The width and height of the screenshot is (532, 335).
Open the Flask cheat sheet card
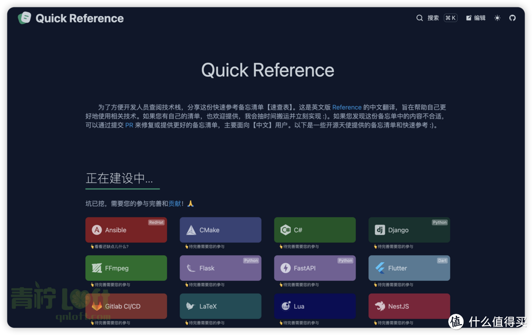point(221,268)
